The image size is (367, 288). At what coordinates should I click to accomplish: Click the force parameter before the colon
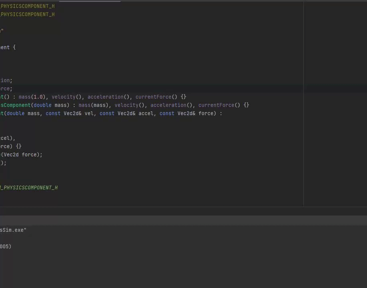[x=206, y=113]
